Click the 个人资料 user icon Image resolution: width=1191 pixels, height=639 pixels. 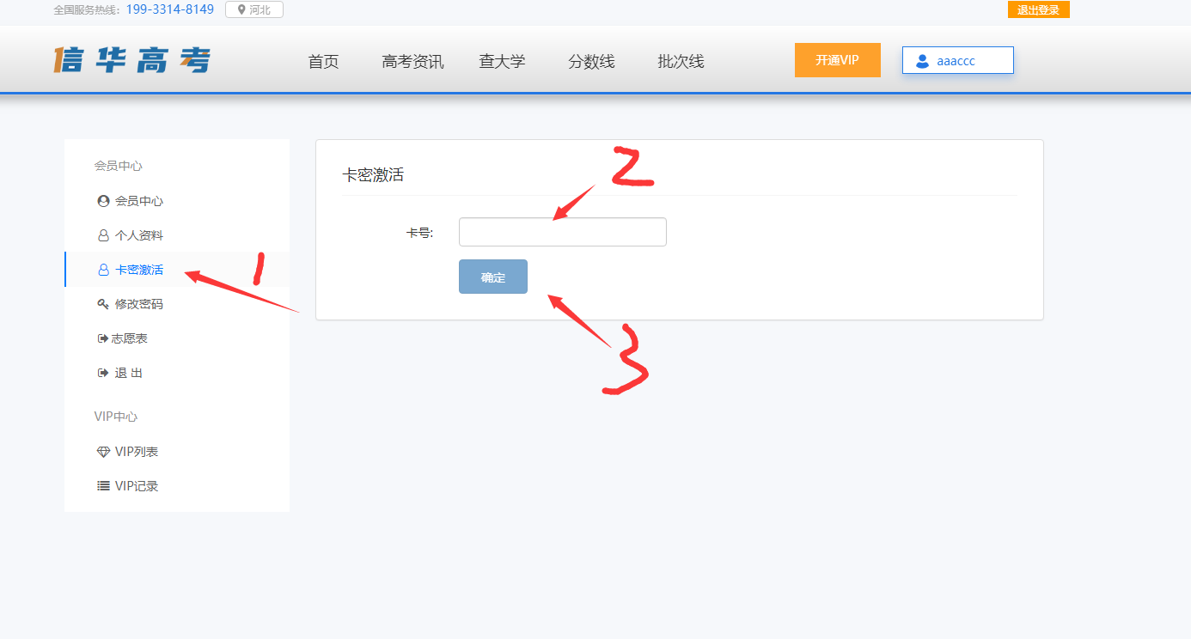(x=104, y=235)
